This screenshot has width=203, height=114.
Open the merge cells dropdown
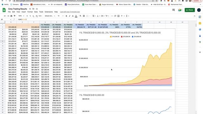(88, 16)
